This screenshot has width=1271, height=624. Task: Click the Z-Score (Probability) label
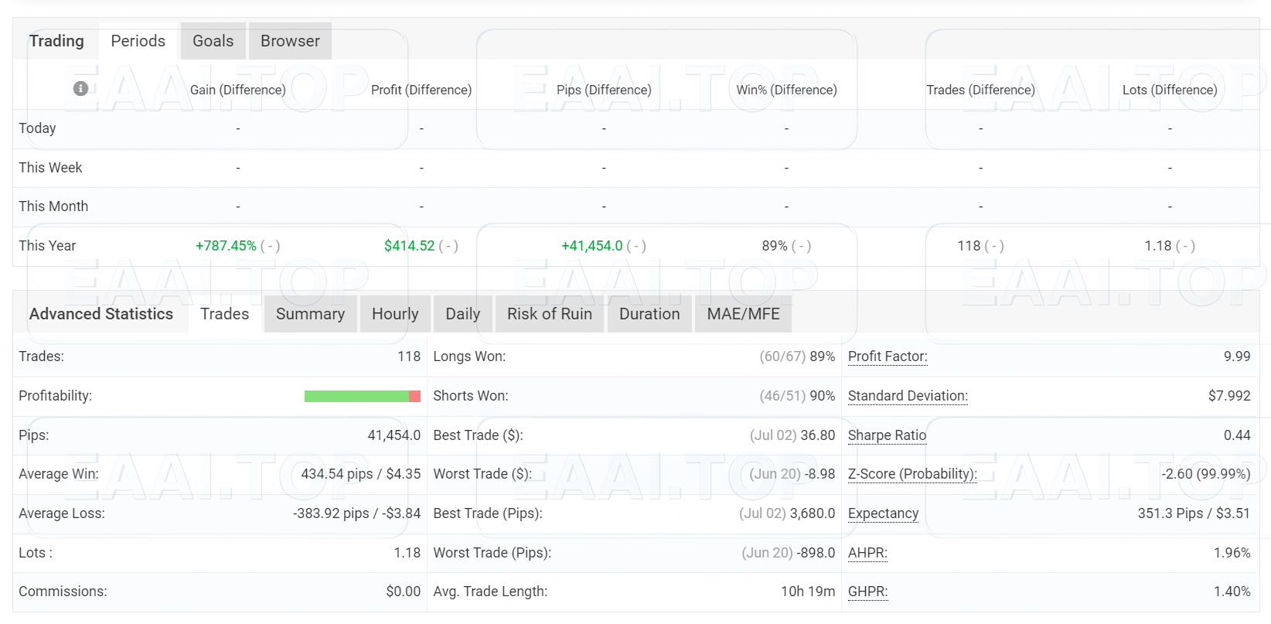click(x=912, y=474)
